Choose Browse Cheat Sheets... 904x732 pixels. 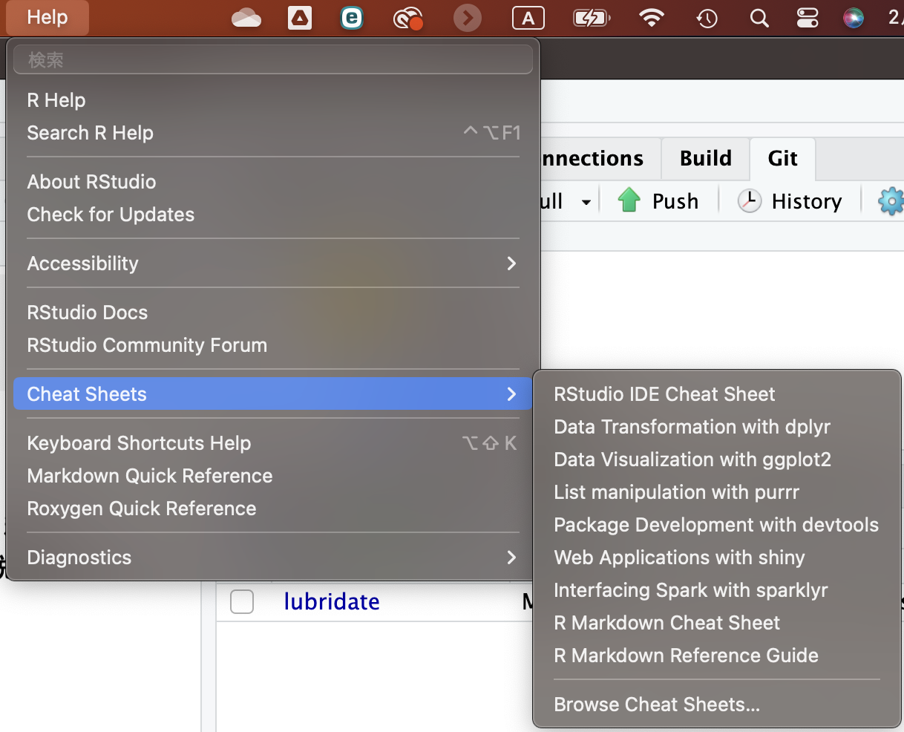717,705
